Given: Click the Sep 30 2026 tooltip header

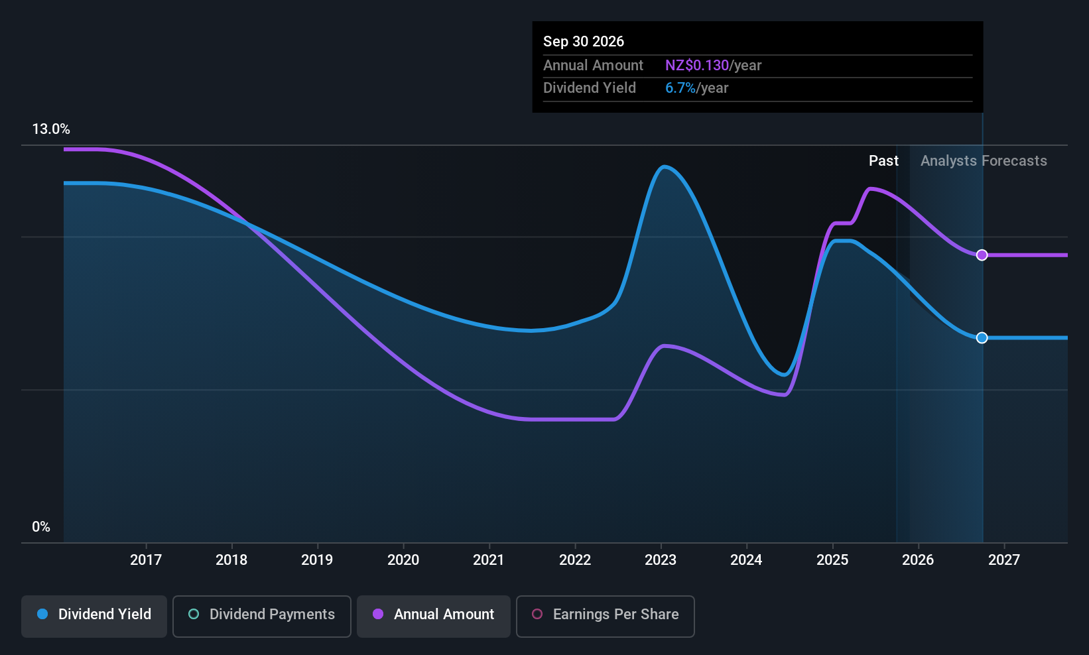Looking at the screenshot, I should (x=583, y=41).
